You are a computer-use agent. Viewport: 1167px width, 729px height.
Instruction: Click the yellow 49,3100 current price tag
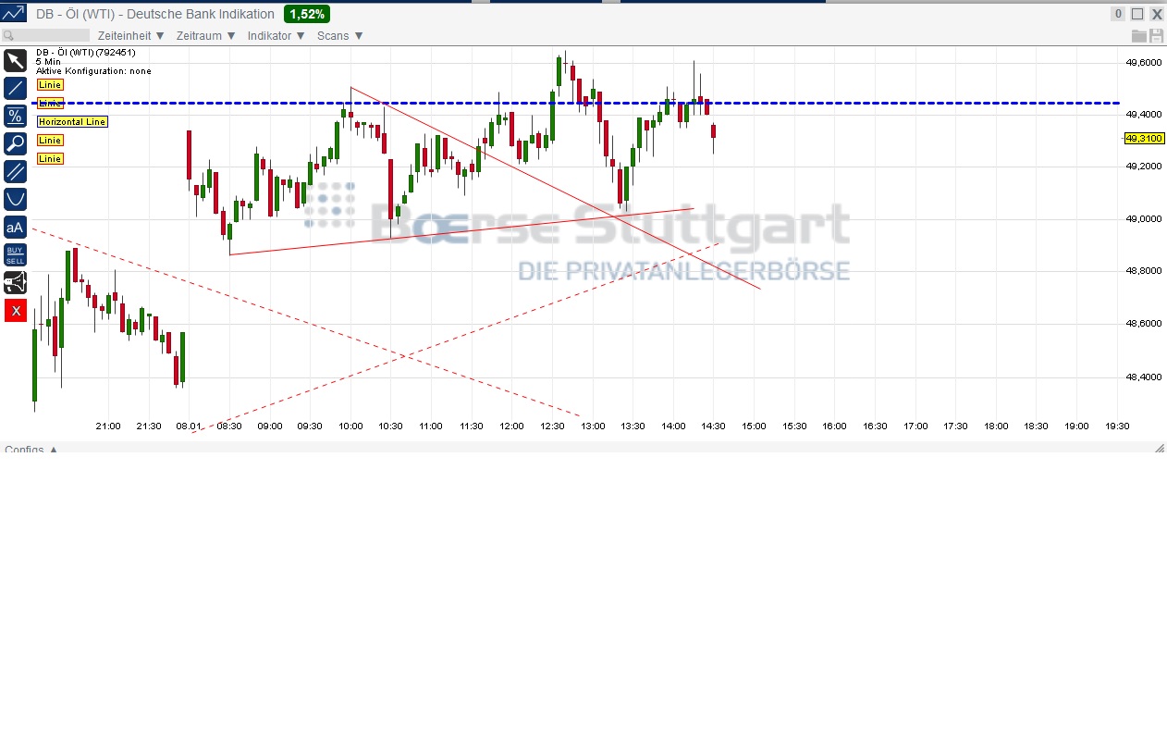(1144, 138)
